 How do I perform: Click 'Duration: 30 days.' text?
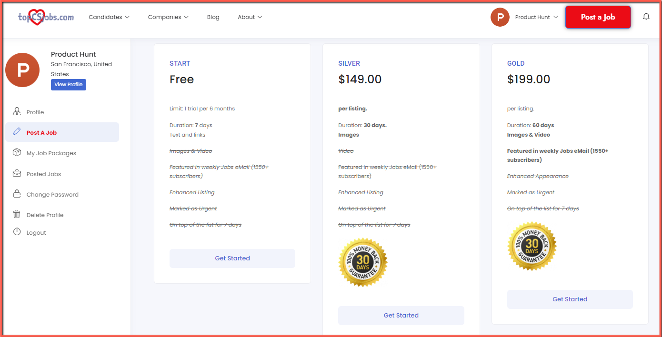[x=362, y=125]
